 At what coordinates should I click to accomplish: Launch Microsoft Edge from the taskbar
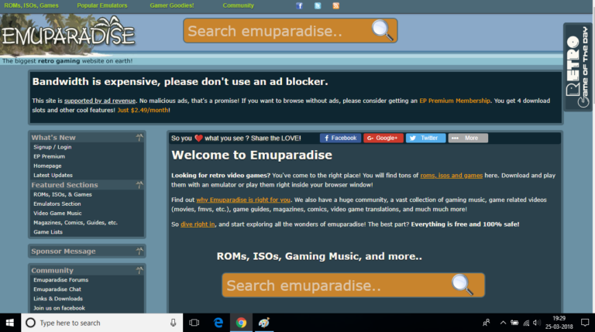(x=218, y=323)
